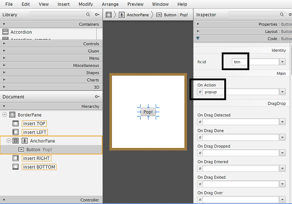Open the Preview menu
Image resolution: width=292 pixels, height=204 pixels.
[135, 4]
